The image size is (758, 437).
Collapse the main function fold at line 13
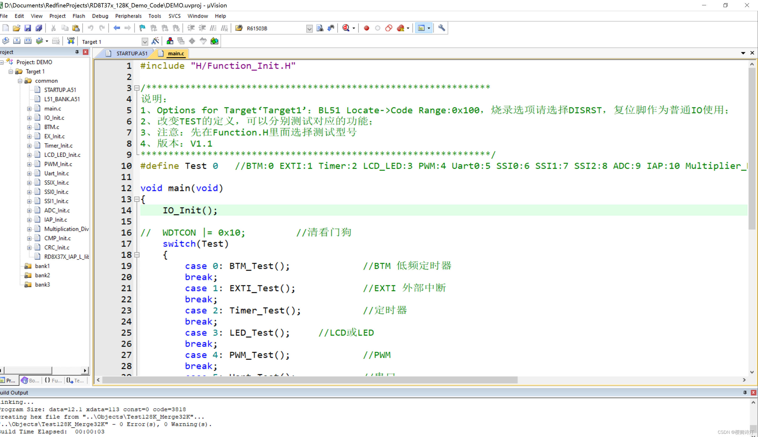[137, 199]
